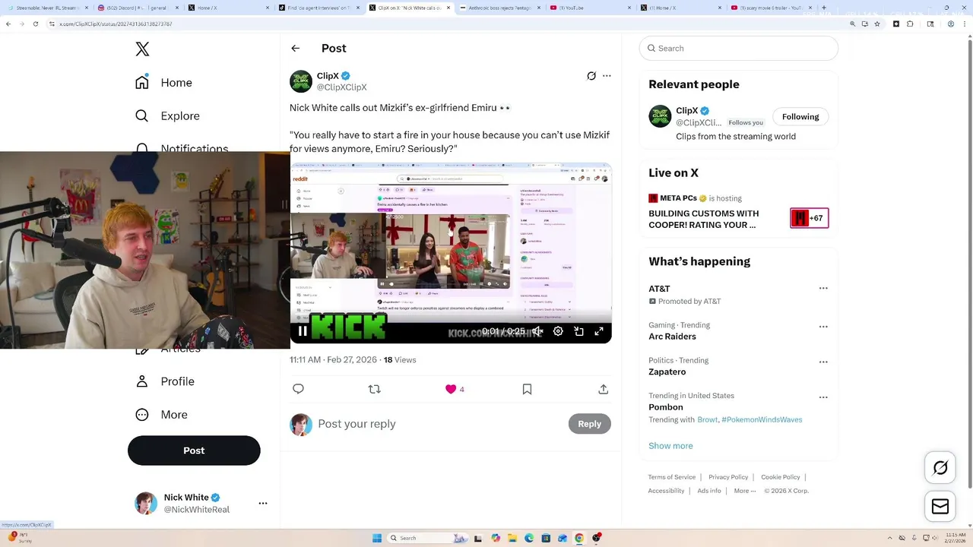The image size is (973, 547).
Task: Open Profile in the sidebar
Action: tap(165, 381)
